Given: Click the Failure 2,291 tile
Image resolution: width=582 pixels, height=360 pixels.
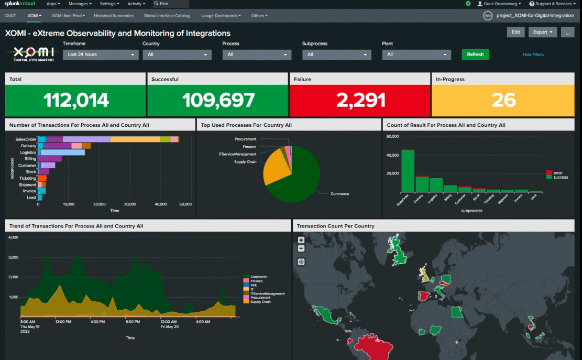Looking at the screenshot, I should tap(360, 94).
